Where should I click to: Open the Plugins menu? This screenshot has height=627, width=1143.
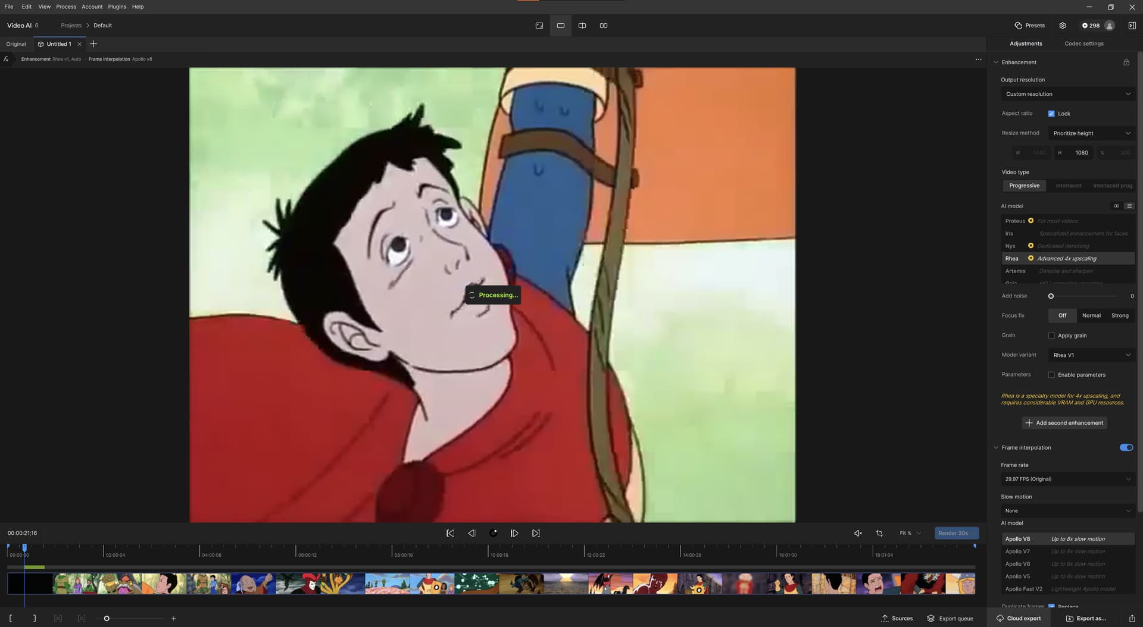pyautogui.click(x=117, y=7)
